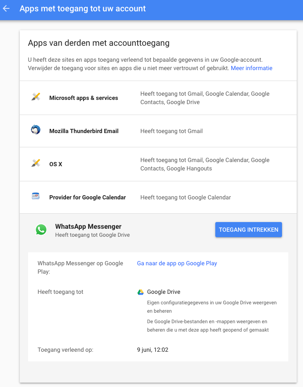Expand the OS X app entry
The image size is (303, 387).
coord(56,164)
